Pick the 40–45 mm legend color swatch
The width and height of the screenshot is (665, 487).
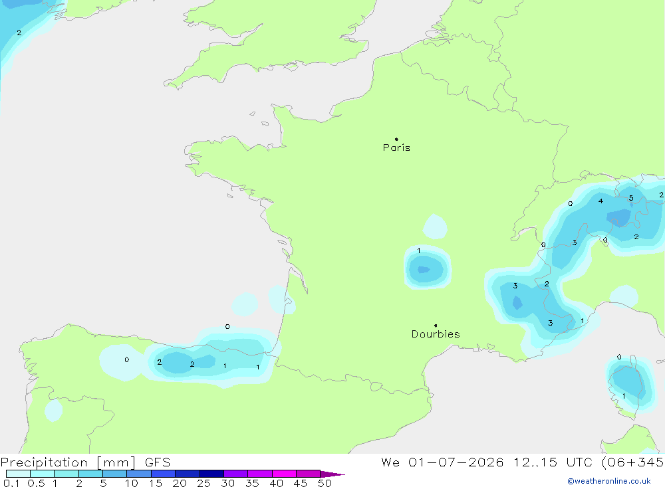click(284, 474)
